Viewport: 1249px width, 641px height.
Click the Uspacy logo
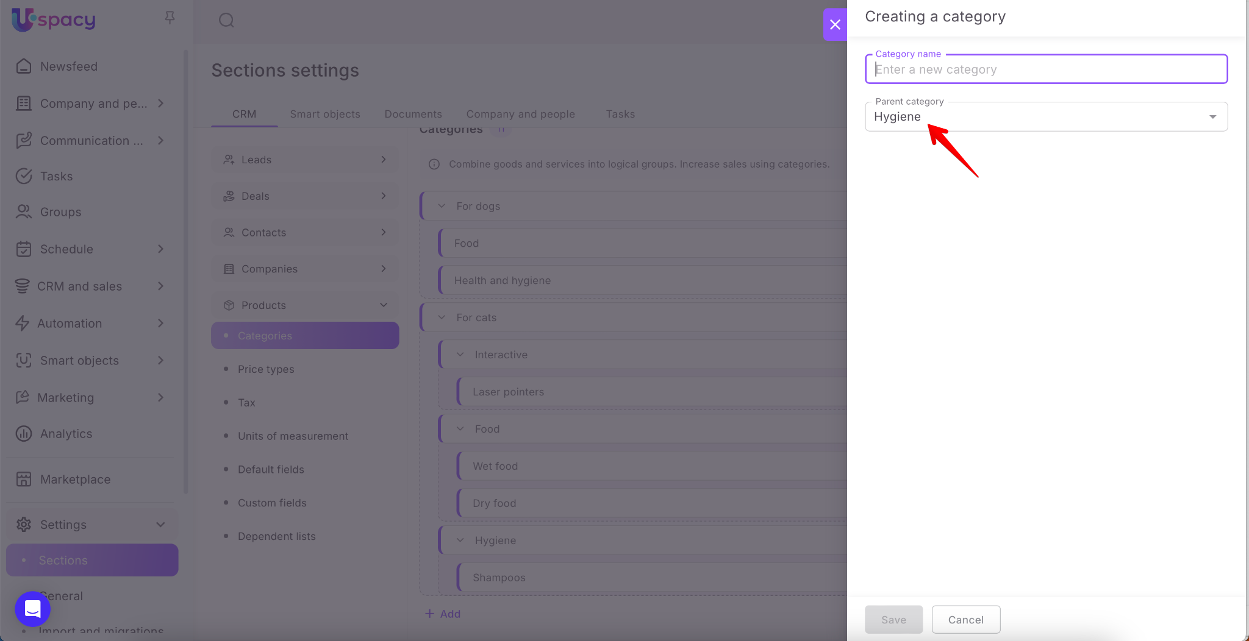coord(54,19)
